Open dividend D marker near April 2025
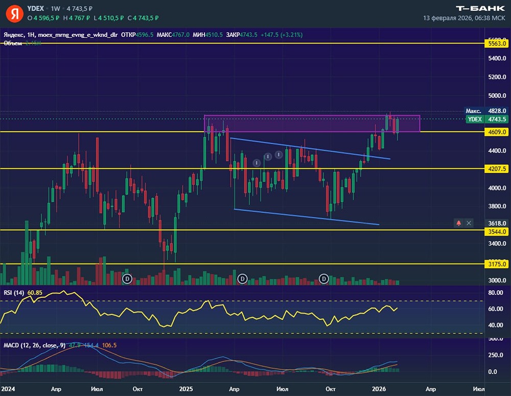 pyautogui.click(x=242, y=279)
